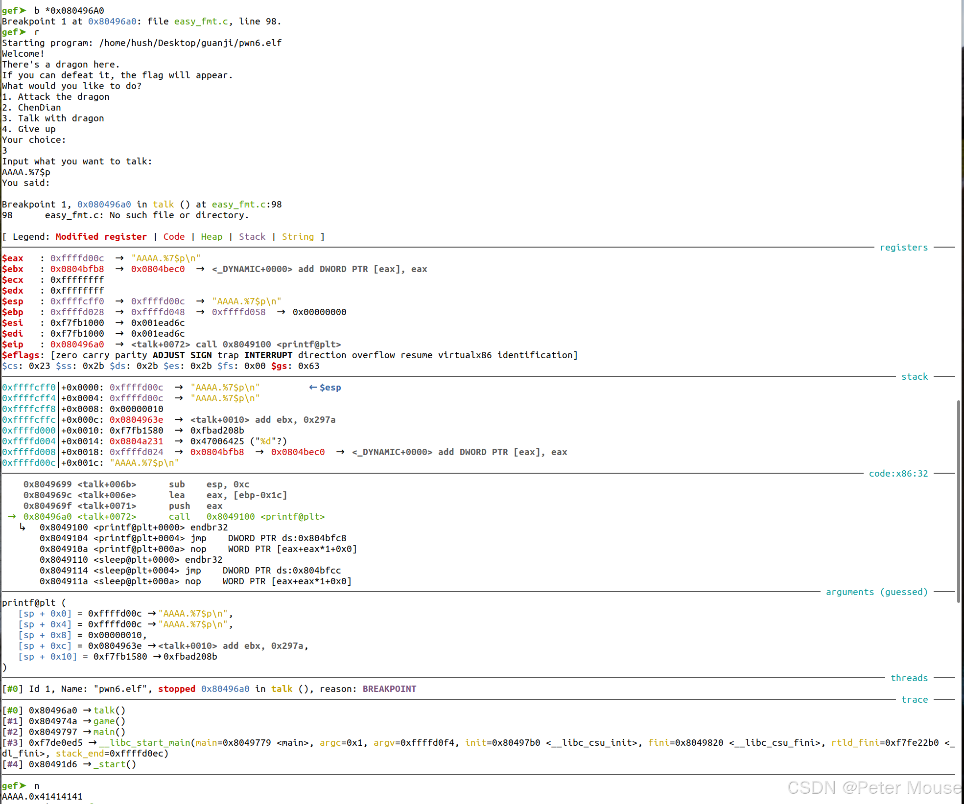
Task: Click the 'registers' section header
Action: pos(903,248)
